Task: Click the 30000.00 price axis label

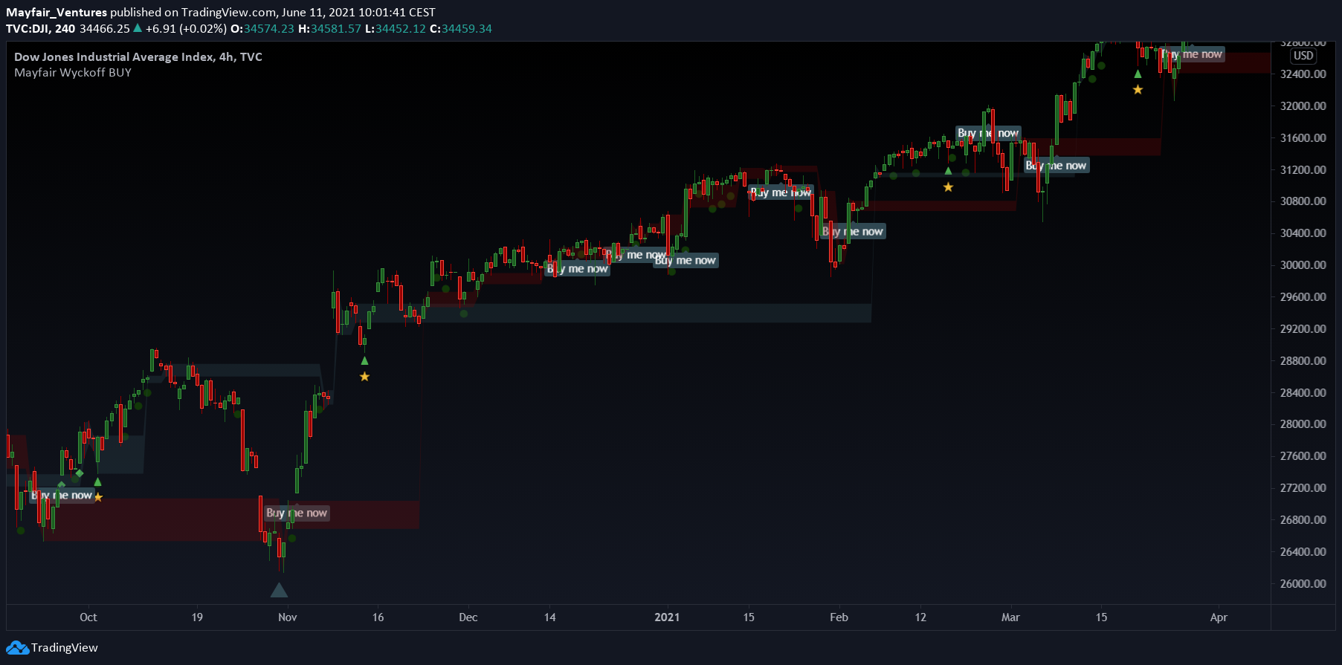Action: coord(1303,265)
